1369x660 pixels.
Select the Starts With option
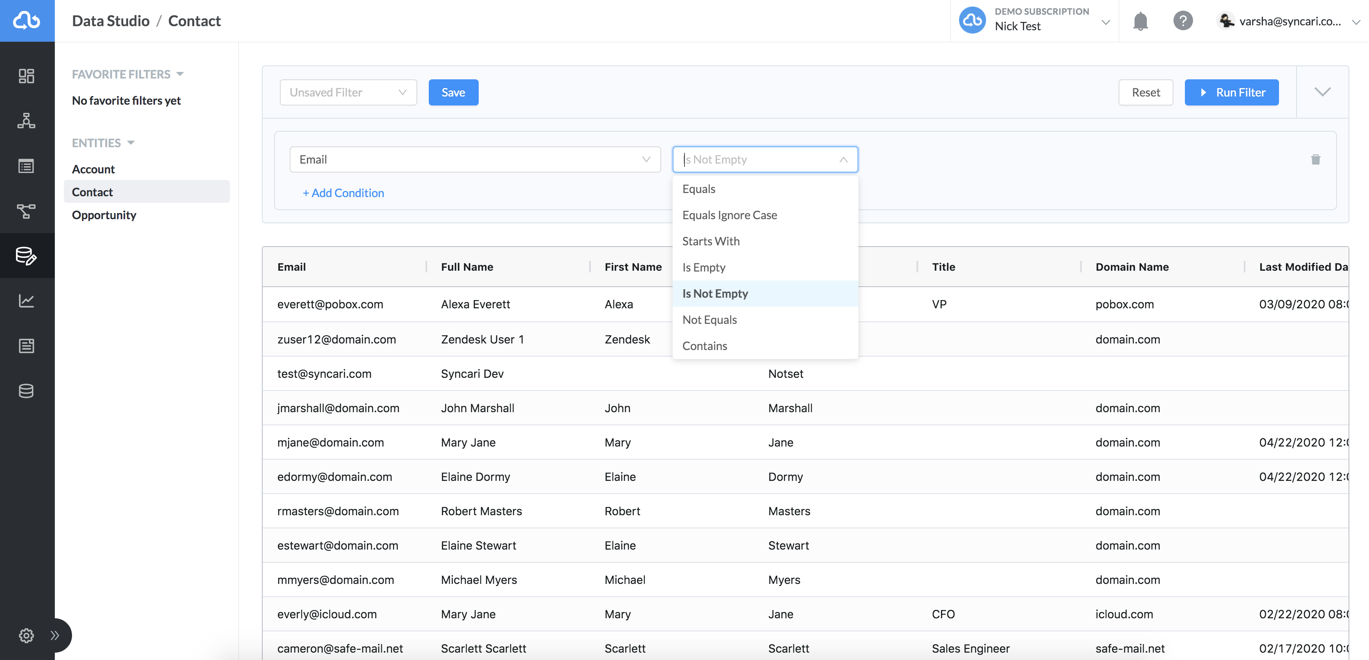point(765,241)
